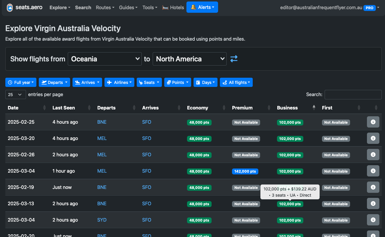Click SYD departure airport link

point(102,220)
